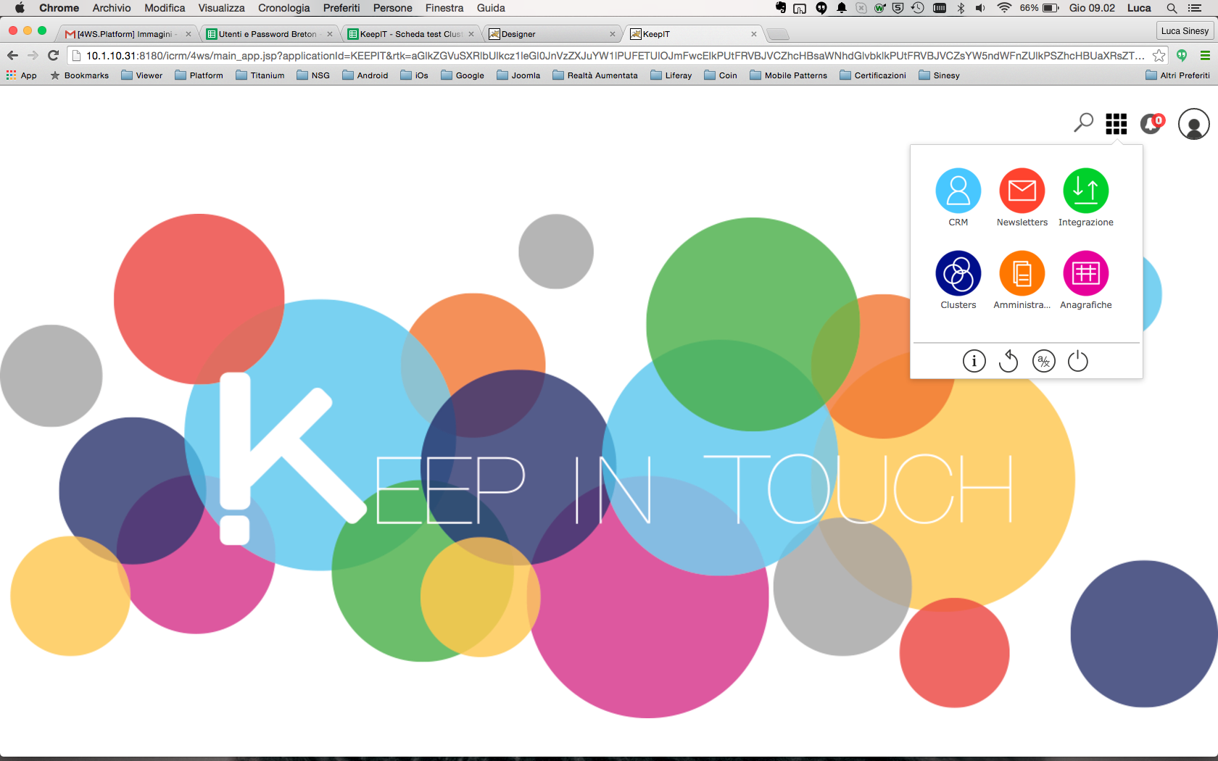Open the user profile avatar menu
The height and width of the screenshot is (761, 1218).
point(1193,124)
